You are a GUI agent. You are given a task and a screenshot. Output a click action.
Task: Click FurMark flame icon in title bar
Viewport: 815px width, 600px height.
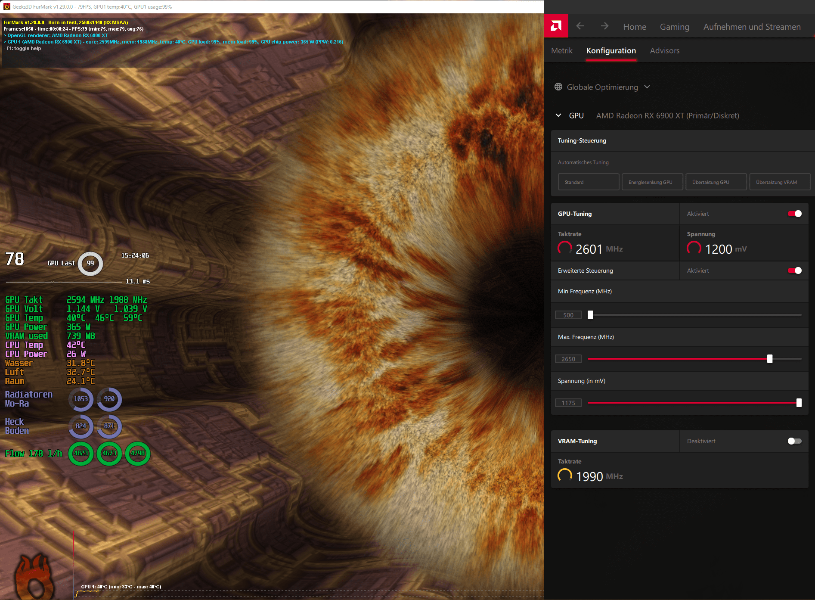click(x=6, y=6)
